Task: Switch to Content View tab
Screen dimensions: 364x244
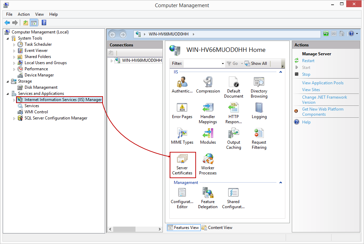Action: [217, 228]
